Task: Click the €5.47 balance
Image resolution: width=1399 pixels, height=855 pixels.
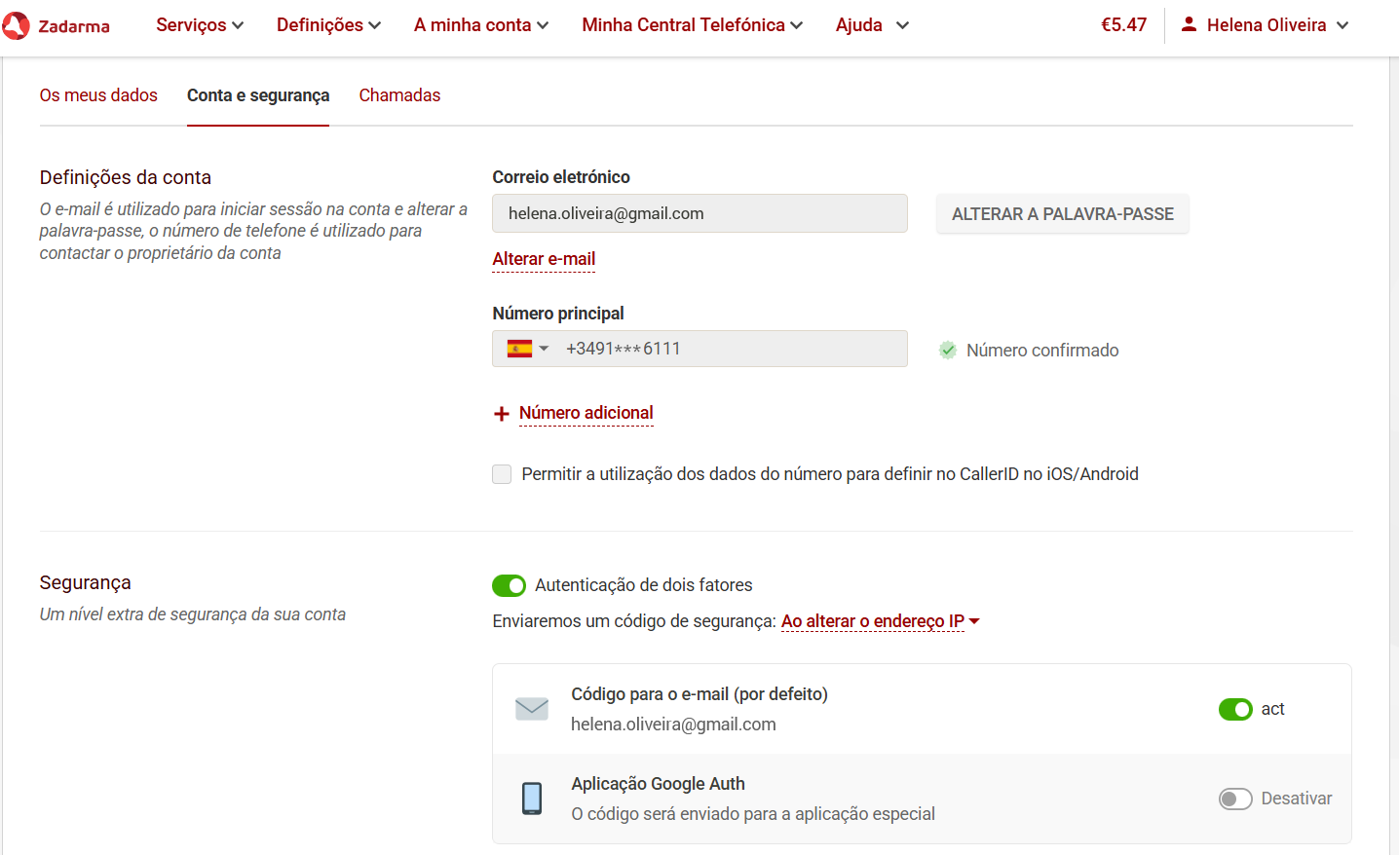Action: click(1123, 25)
